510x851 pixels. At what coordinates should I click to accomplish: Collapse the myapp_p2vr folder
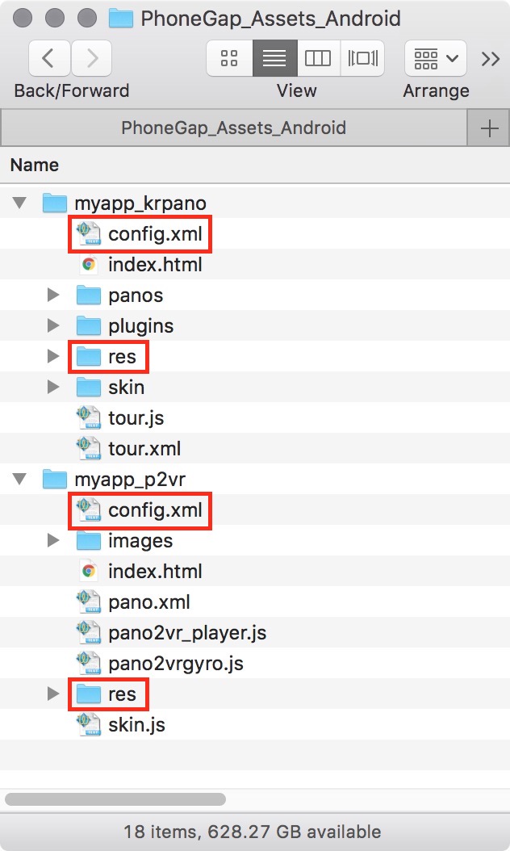pos(20,479)
